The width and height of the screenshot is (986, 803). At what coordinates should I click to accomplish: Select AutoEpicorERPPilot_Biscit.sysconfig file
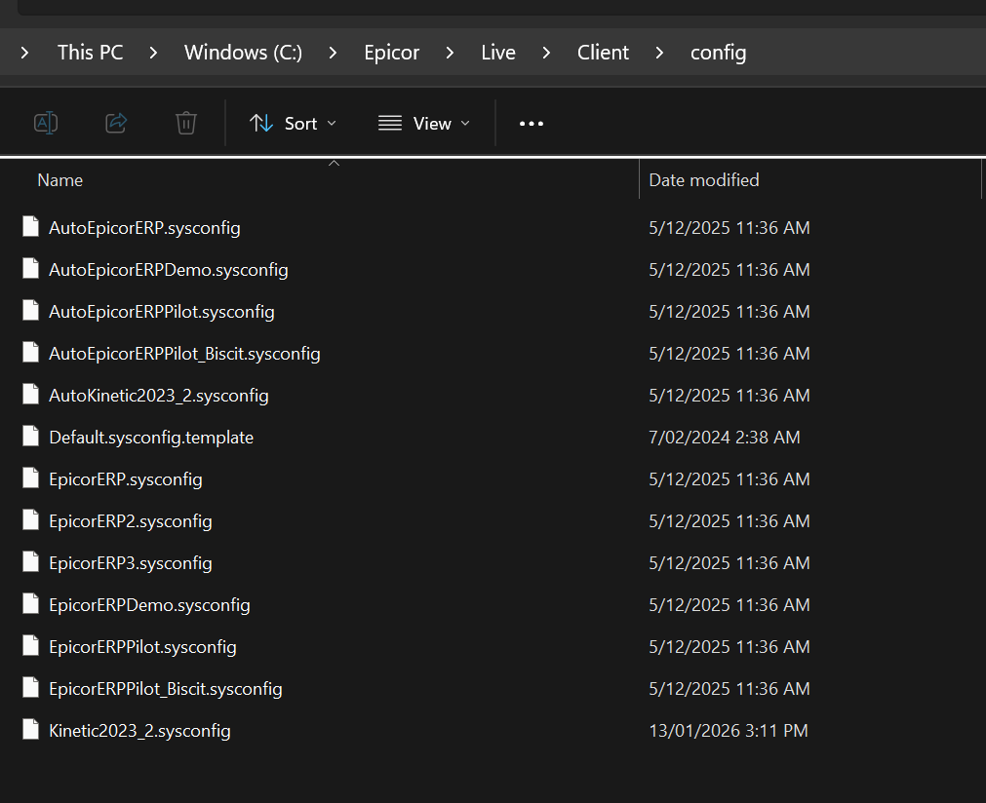coord(184,354)
